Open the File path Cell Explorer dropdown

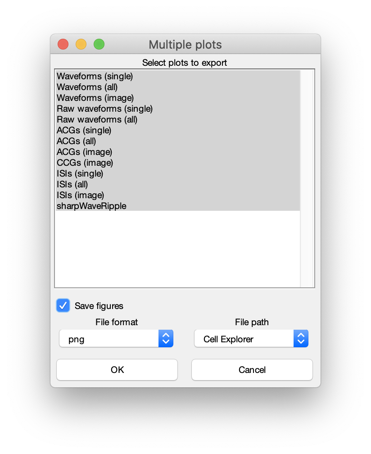(x=251, y=339)
